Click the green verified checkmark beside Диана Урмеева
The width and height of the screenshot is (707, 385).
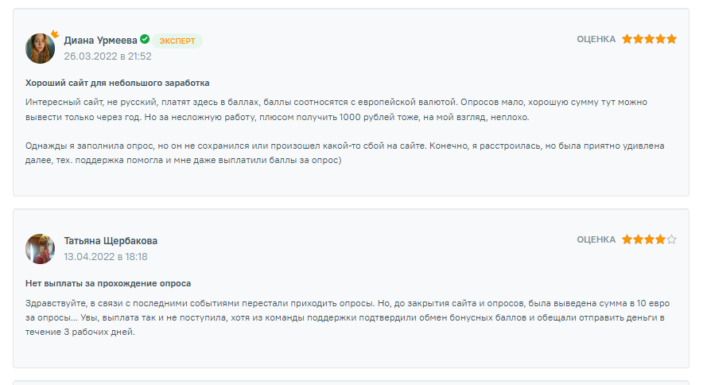[145, 39]
